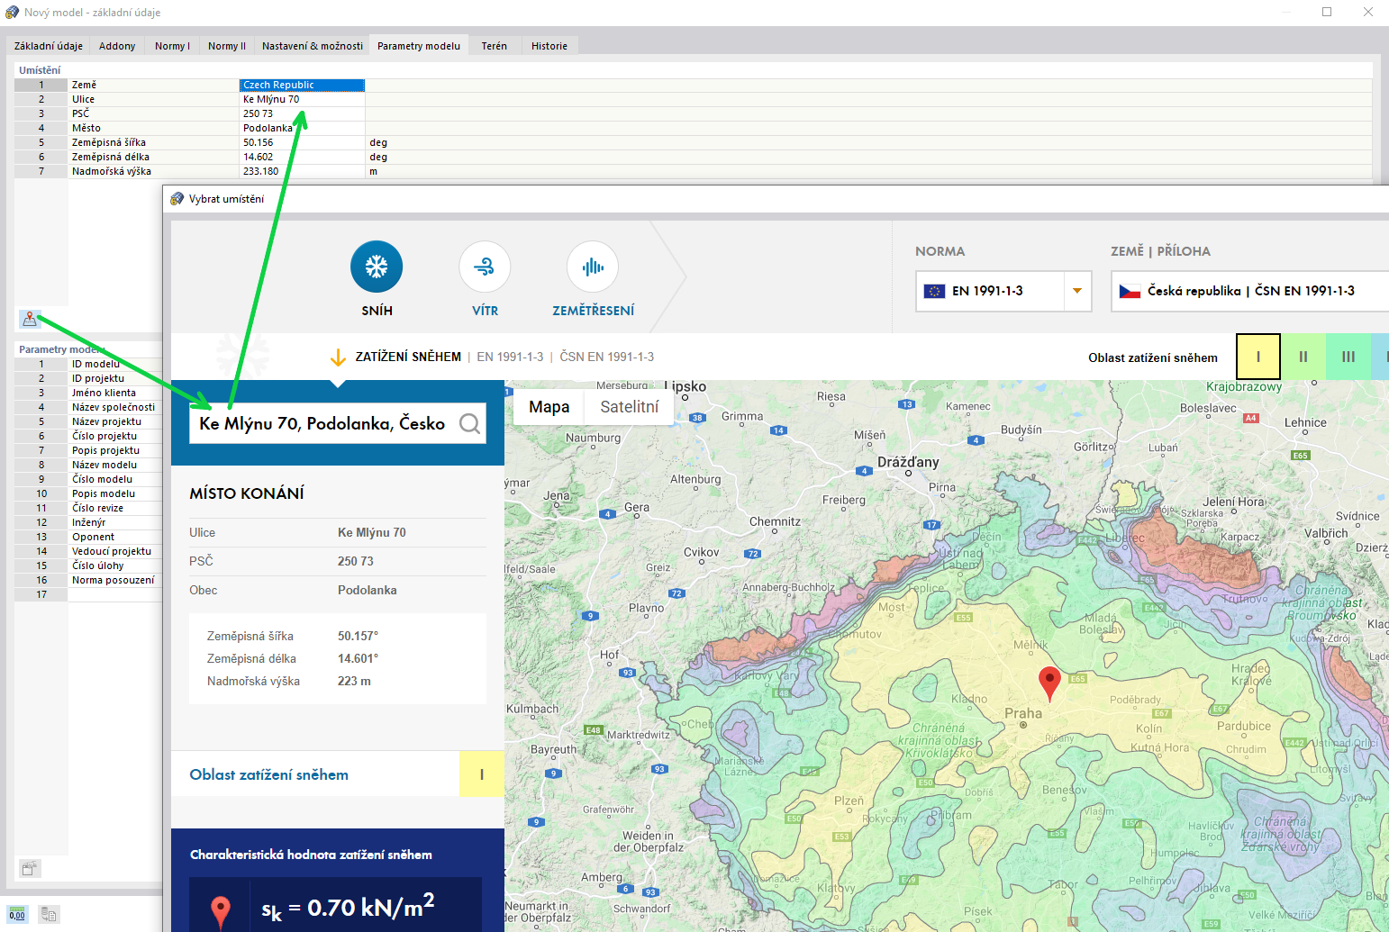Open the Nastavení & možnosti tab
Image resolution: width=1389 pixels, height=932 pixels.
click(313, 46)
